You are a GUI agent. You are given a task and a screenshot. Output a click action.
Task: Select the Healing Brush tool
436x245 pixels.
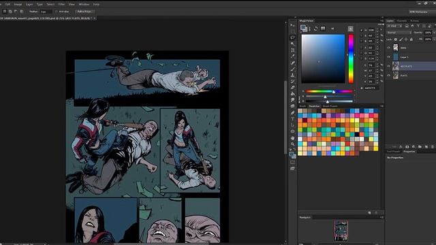pyautogui.click(x=292, y=63)
